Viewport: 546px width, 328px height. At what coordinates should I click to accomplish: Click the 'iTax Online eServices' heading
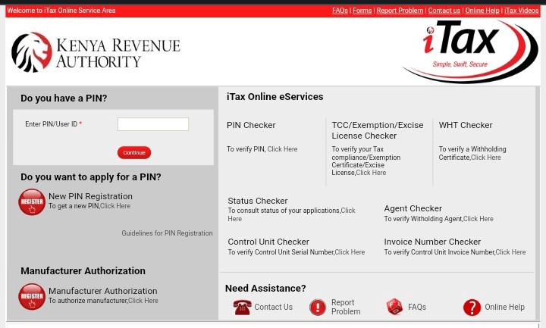pos(275,97)
